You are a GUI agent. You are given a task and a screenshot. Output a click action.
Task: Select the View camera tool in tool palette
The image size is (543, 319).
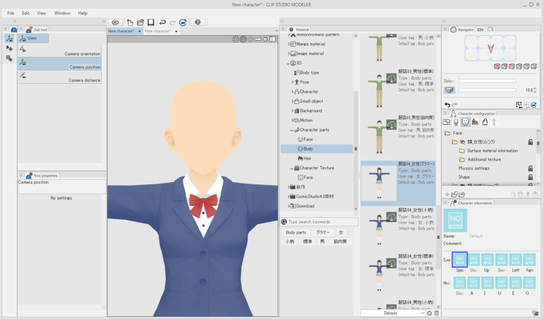[x=10, y=38]
